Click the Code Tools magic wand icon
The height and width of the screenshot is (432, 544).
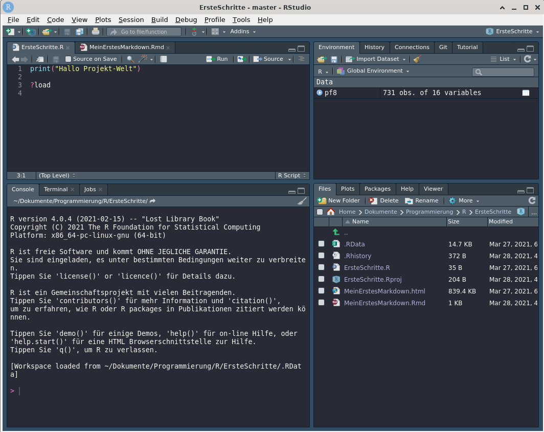point(143,59)
